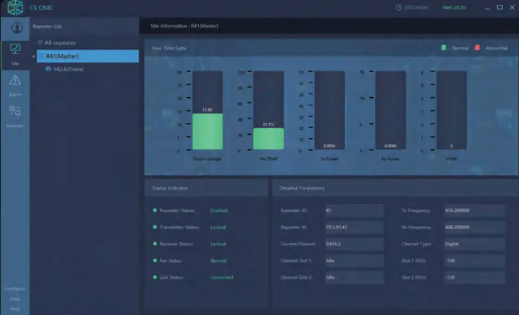Screen dimensions: 519x315
Task: Click the PA TEMP axis label
Action: click(x=268, y=159)
